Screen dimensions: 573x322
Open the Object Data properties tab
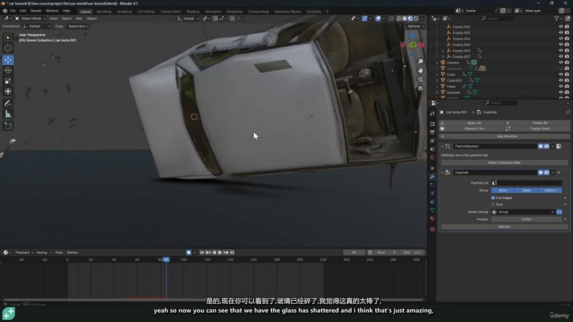[432, 210]
